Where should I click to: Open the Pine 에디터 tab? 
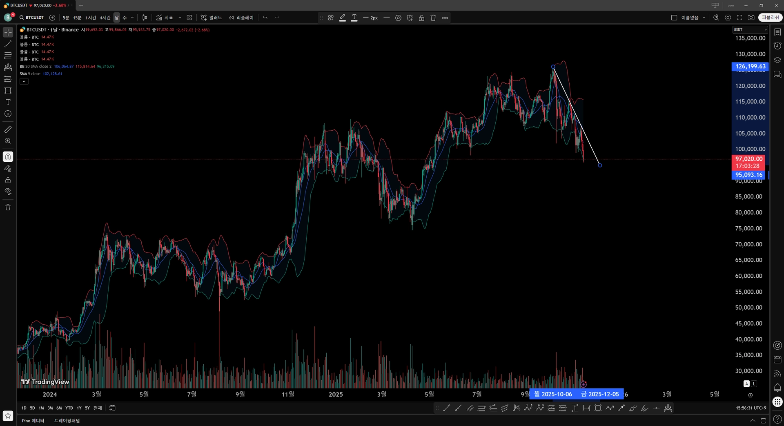[x=33, y=421]
